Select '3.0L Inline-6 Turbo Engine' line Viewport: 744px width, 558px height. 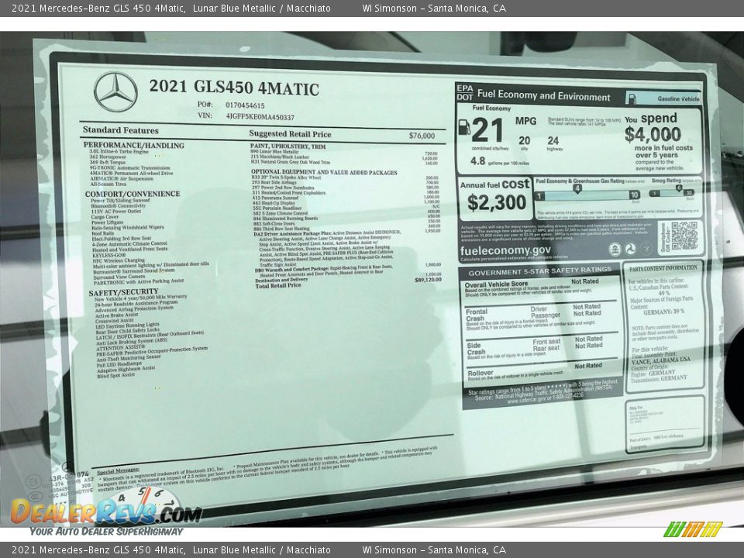tap(119, 152)
